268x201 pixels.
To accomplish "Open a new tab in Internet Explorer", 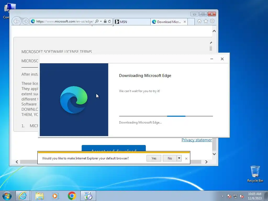I will point(191,22).
